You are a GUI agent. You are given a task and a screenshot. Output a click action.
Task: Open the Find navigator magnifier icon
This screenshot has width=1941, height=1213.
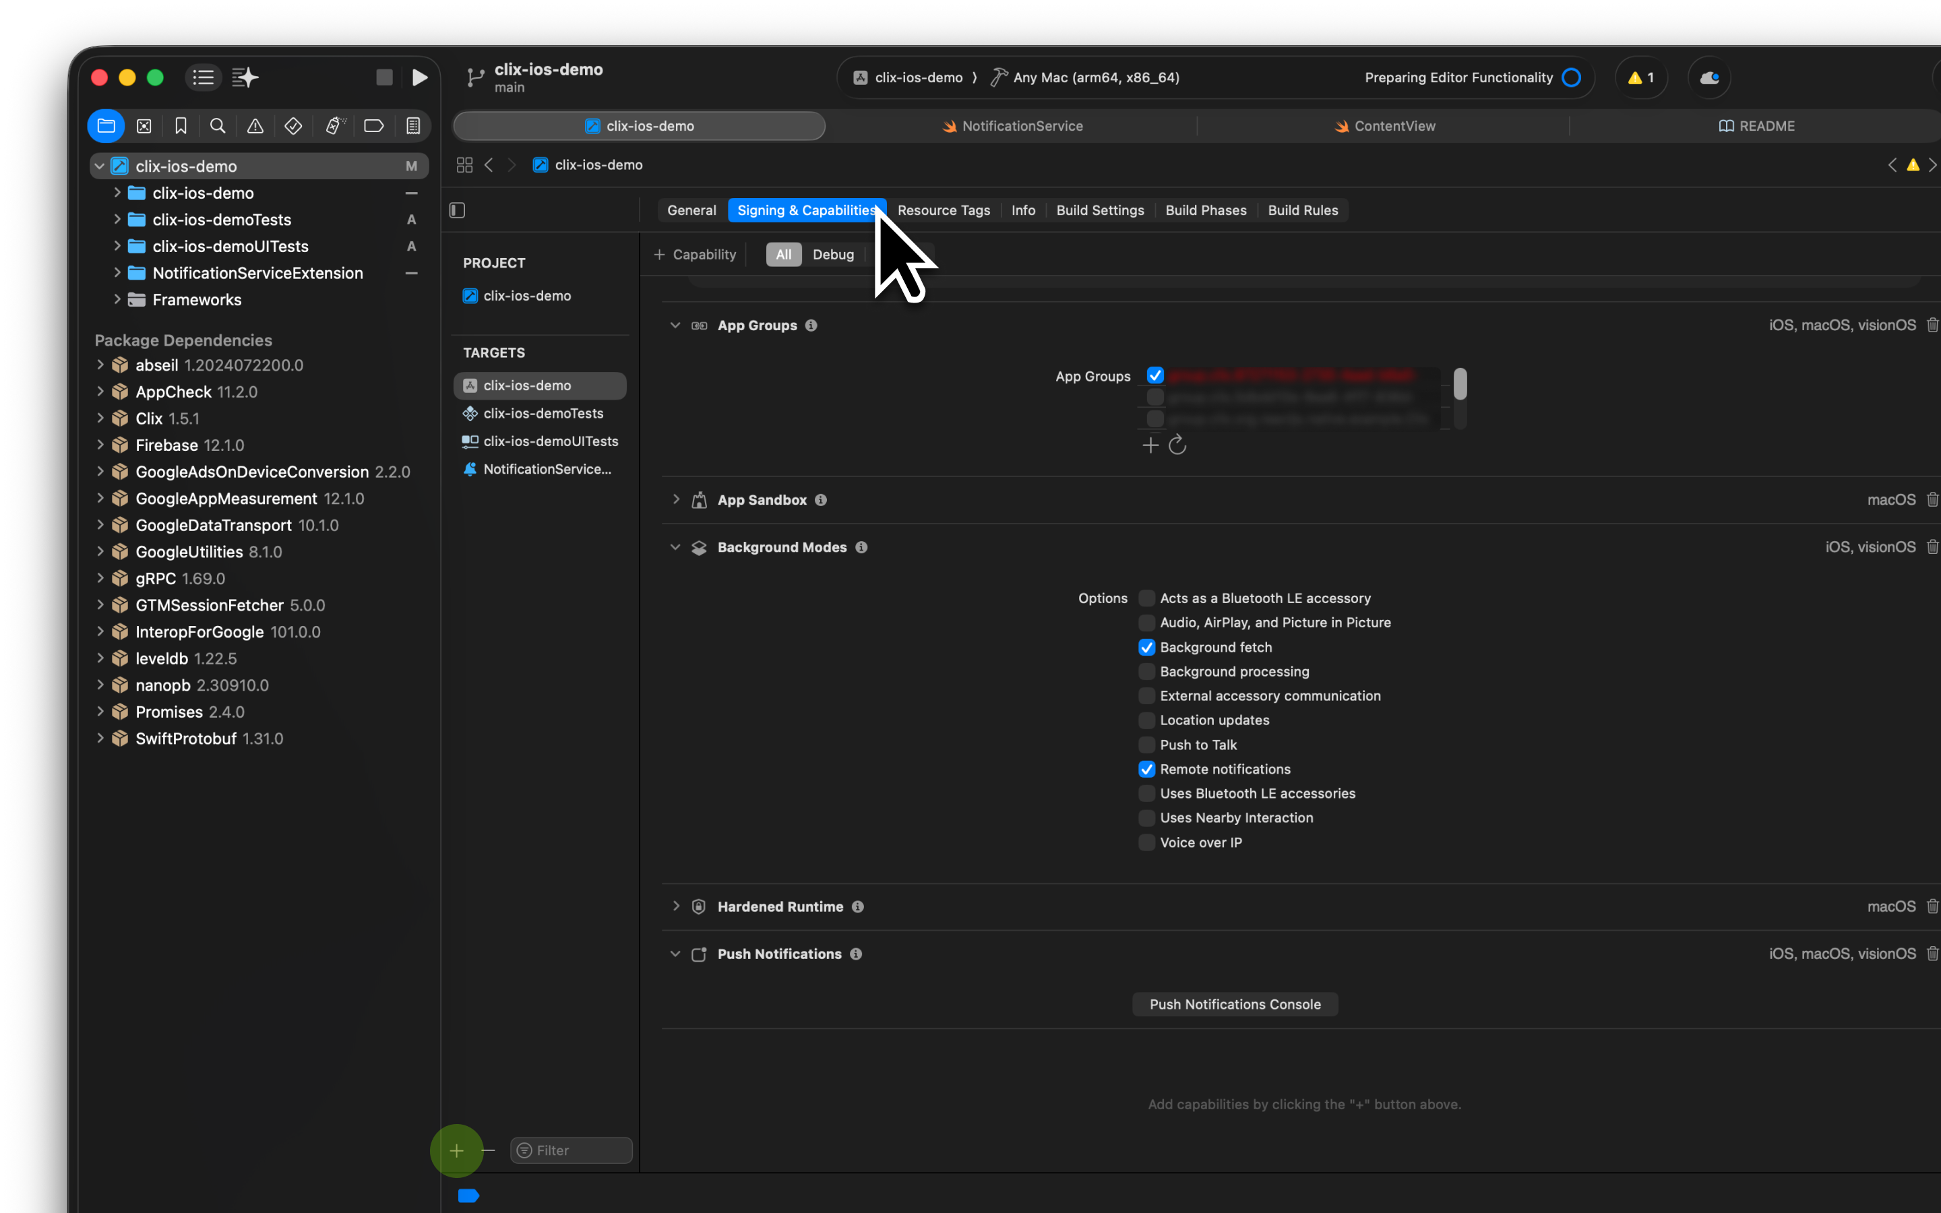click(x=218, y=126)
